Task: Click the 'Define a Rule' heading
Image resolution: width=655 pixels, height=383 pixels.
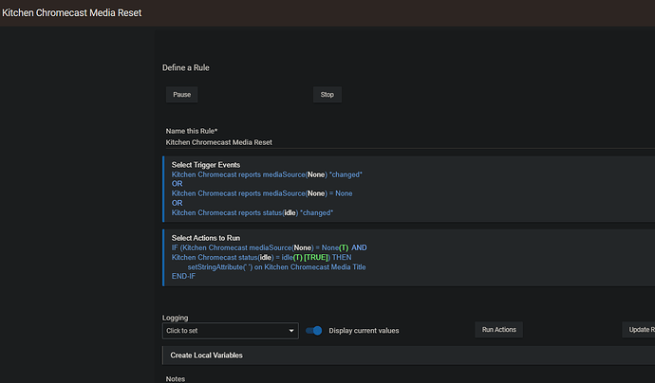Action: [186, 67]
